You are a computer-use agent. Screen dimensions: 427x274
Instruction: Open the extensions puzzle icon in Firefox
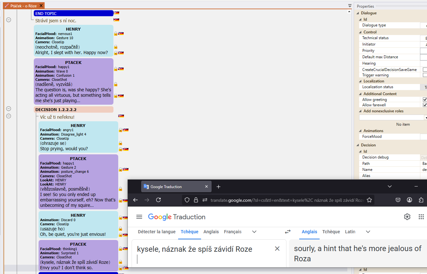point(421,200)
